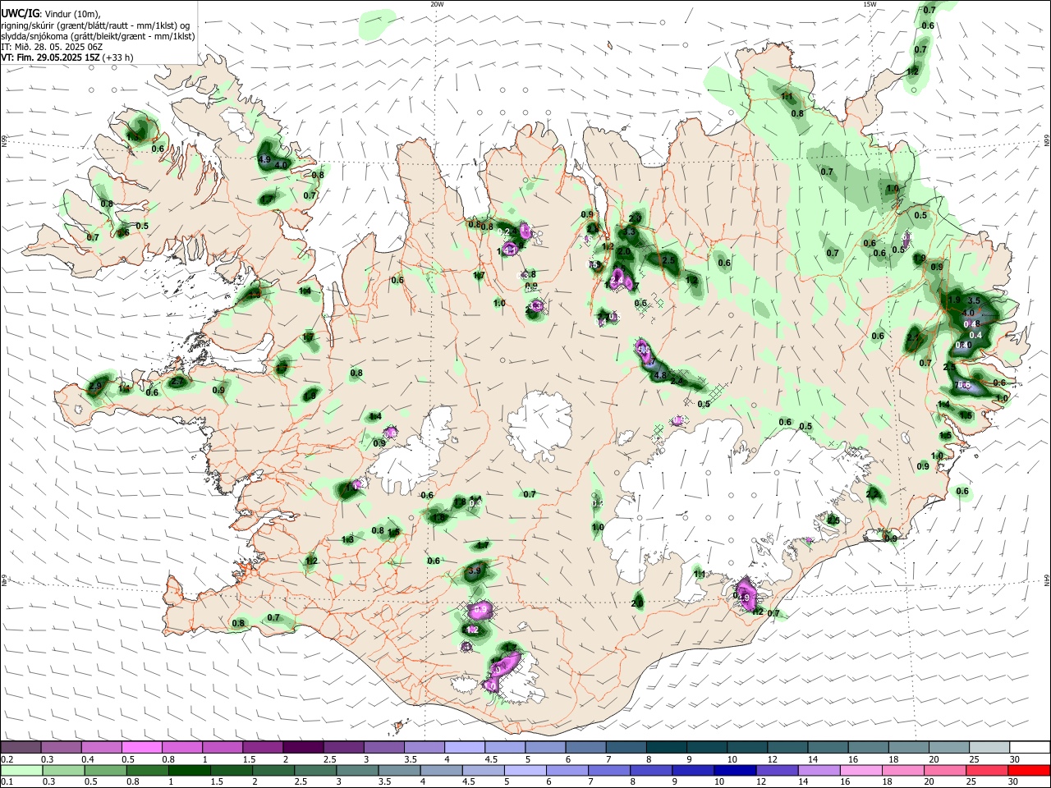1051x788 pixels.
Task: Click the '0.1' label on the rain scale
Action: point(7,781)
